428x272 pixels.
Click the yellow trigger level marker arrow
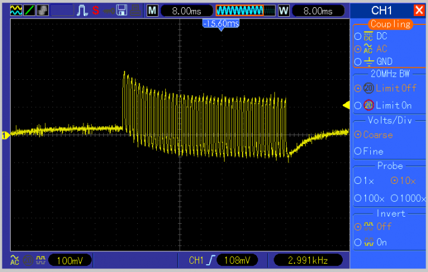(345, 105)
